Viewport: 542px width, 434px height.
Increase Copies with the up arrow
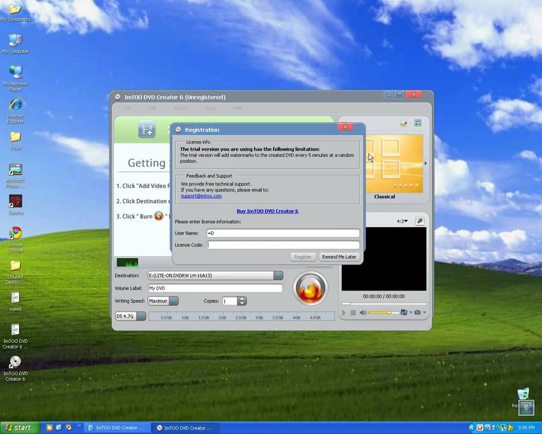click(x=242, y=299)
